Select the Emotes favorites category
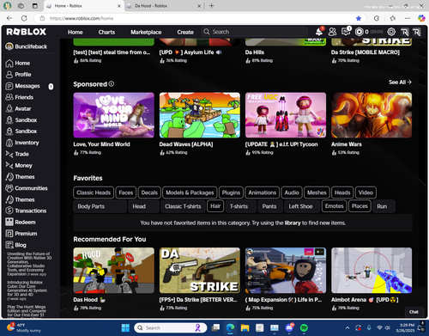The width and height of the screenshot is (429, 336). [x=335, y=206]
